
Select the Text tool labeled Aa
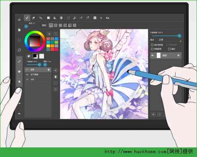coord(108,18)
